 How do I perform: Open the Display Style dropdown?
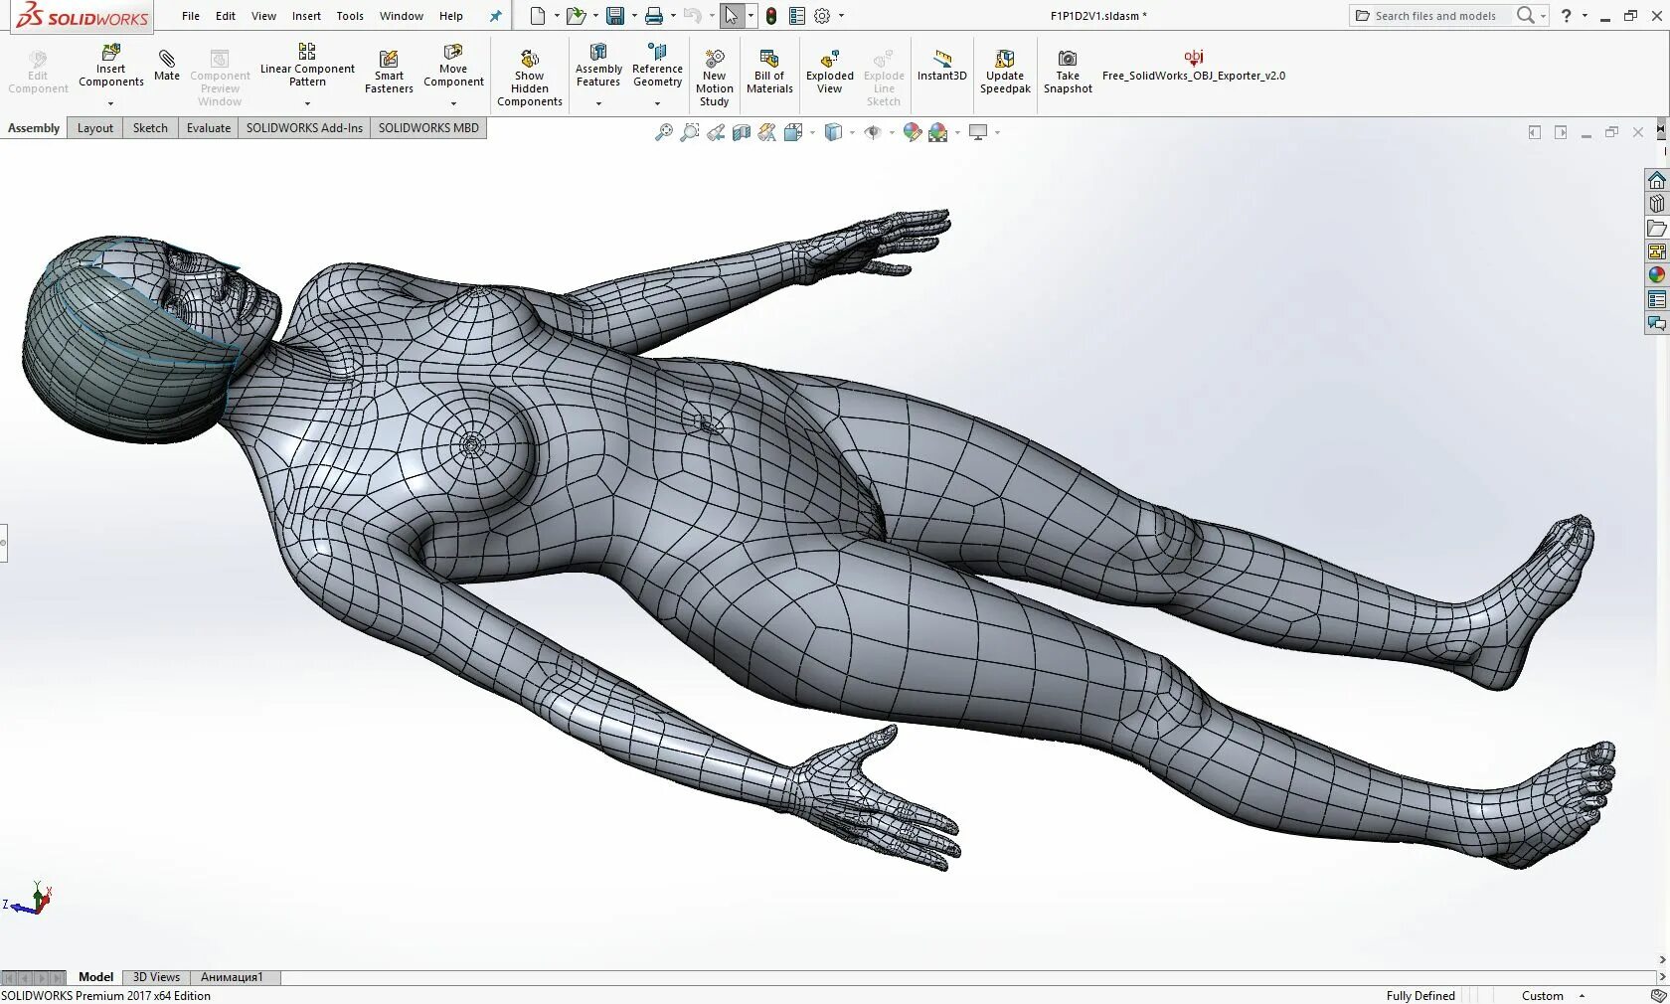852,132
